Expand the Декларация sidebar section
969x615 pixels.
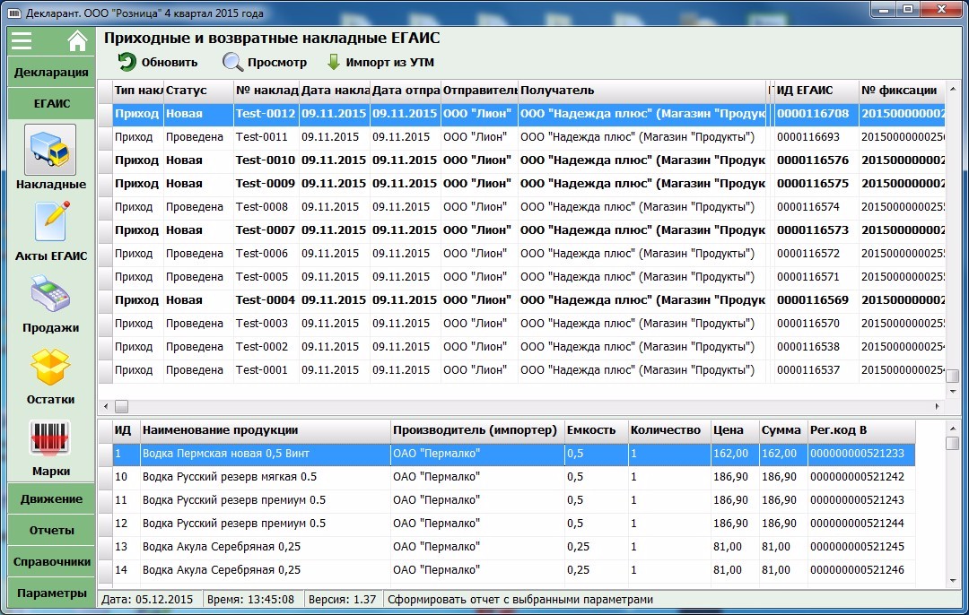(x=51, y=72)
